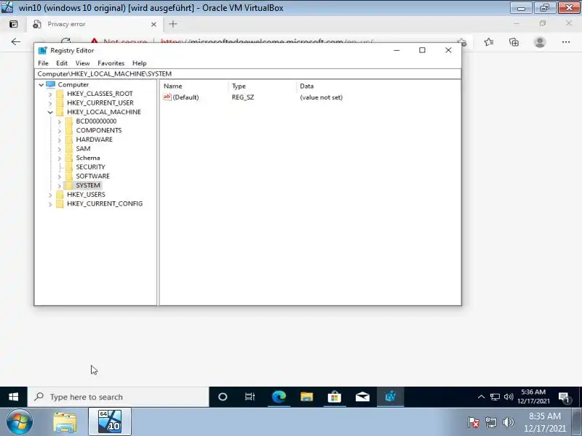Show hidden icons in the Windows 10 tray
Image resolution: width=582 pixels, height=436 pixels.
pos(481,397)
